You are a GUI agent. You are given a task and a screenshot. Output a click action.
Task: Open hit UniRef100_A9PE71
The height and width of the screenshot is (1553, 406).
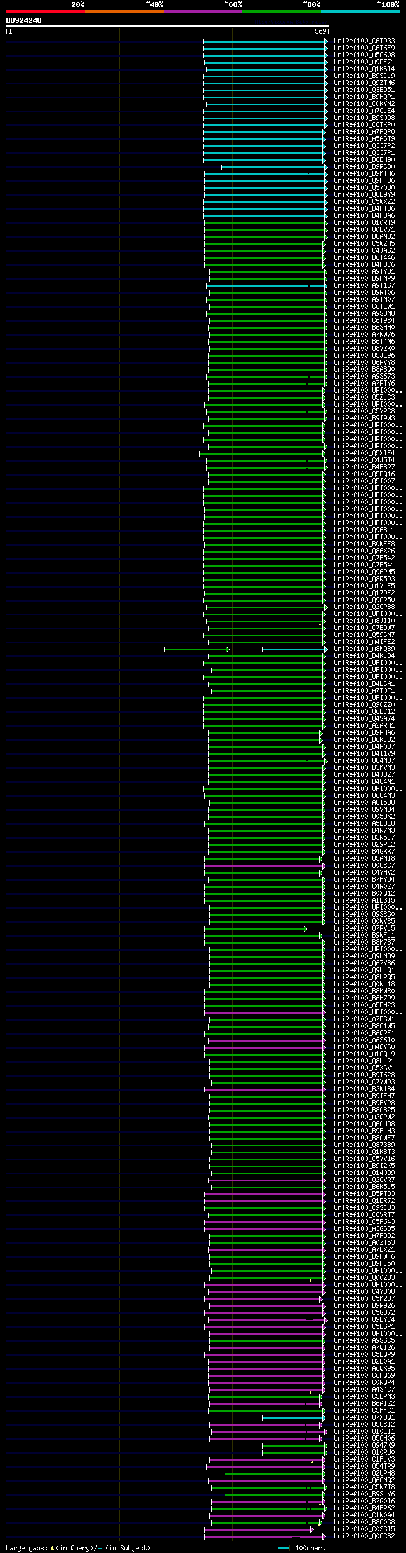click(364, 62)
